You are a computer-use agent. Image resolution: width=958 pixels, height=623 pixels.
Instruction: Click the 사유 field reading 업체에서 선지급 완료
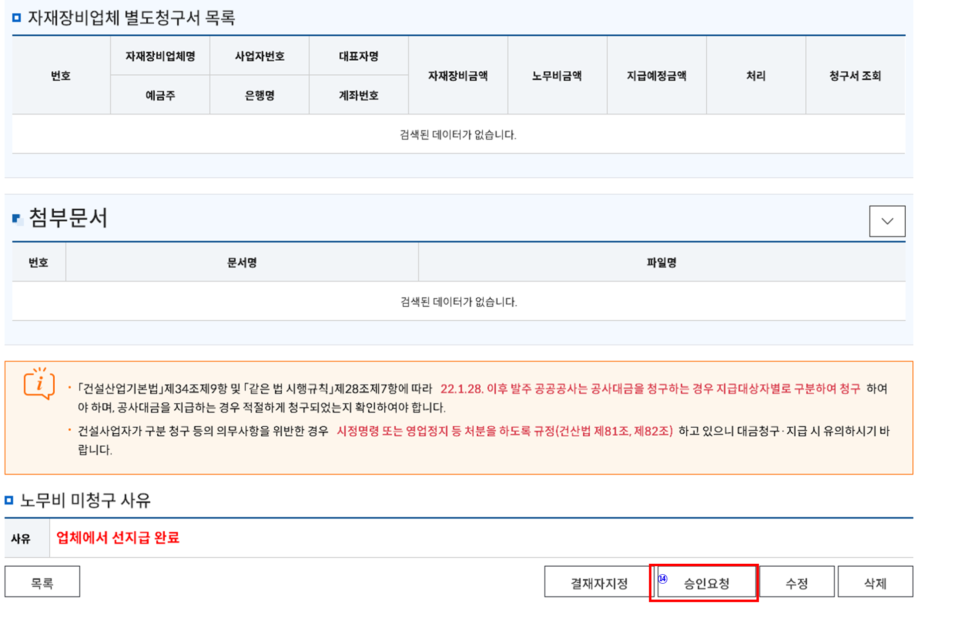117,538
